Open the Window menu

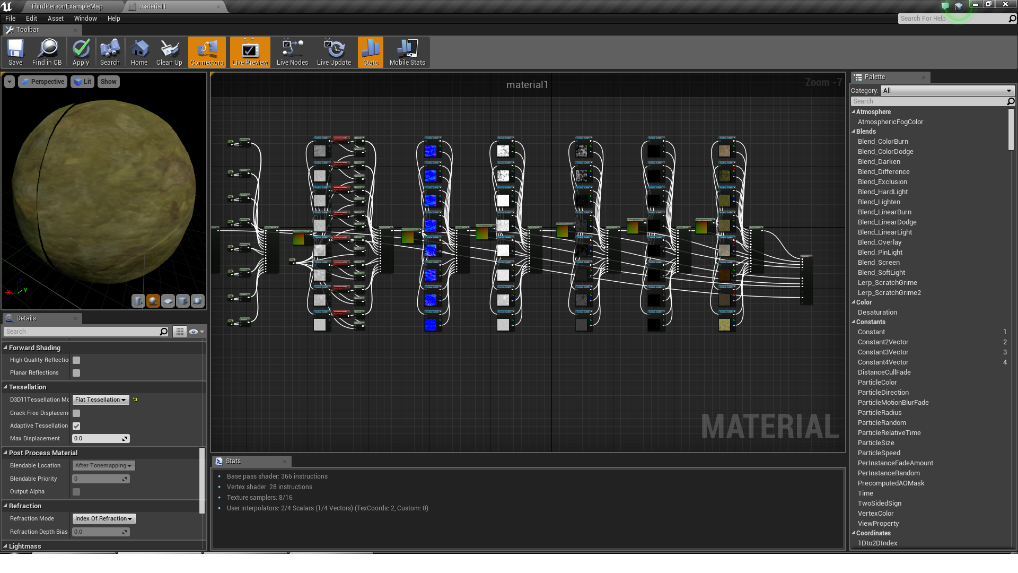click(85, 19)
